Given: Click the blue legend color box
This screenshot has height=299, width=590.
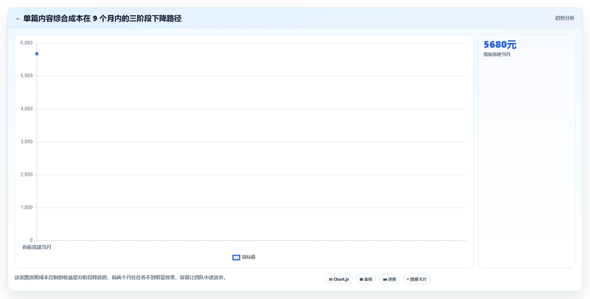Looking at the screenshot, I should pos(236,258).
